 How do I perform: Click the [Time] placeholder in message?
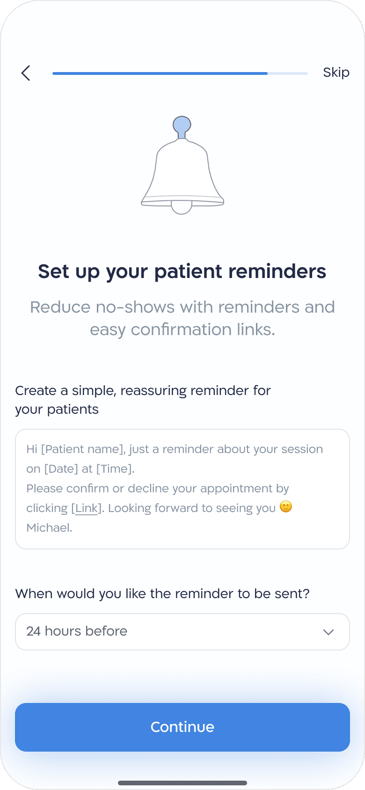115,469
